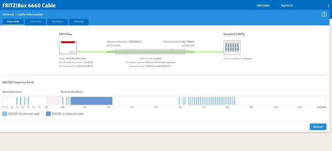Image resolution: width=332 pixels, height=151 pixels.
Task: Click the FRITZ!Box 6660 Cable title
Action: pyautogui.click(x=29, y=6)
